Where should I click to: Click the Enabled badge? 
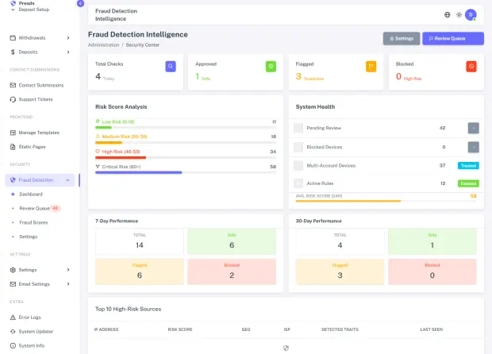[x=468, y=183]
